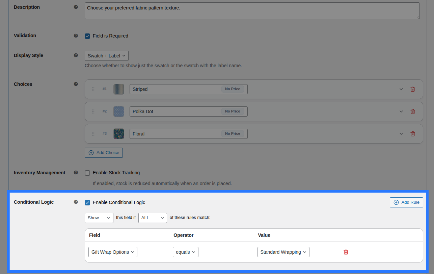
Task: Open help tooltip for Choices
Action: 76,84
